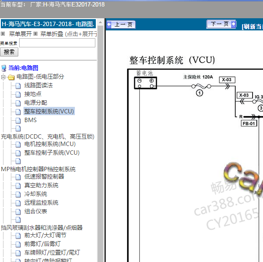Collapse the 电路图-低电压部分 tree node
Image resolution: width=263 pixels, height=262 pixels.
pos(3,77)
